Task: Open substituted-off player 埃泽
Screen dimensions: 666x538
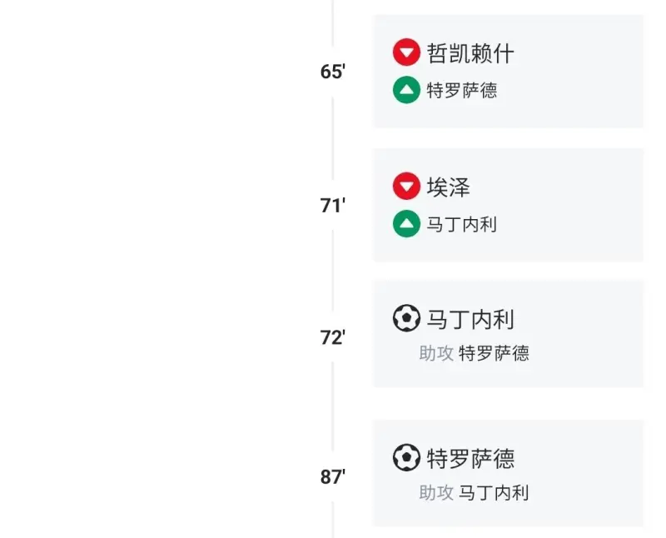Action: tap(449, 187)
